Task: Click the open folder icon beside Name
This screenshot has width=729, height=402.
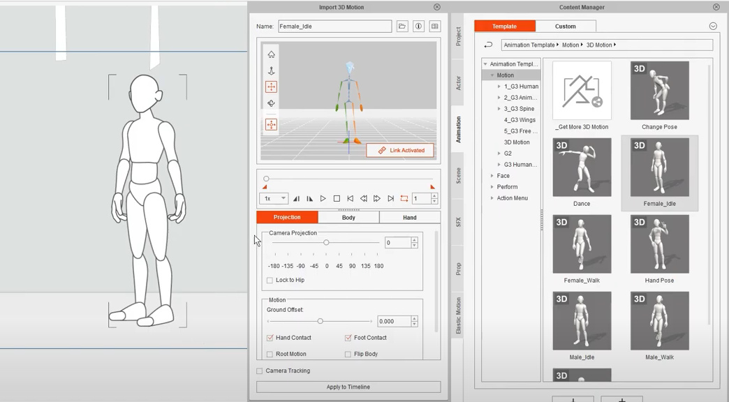Action: 402,27
